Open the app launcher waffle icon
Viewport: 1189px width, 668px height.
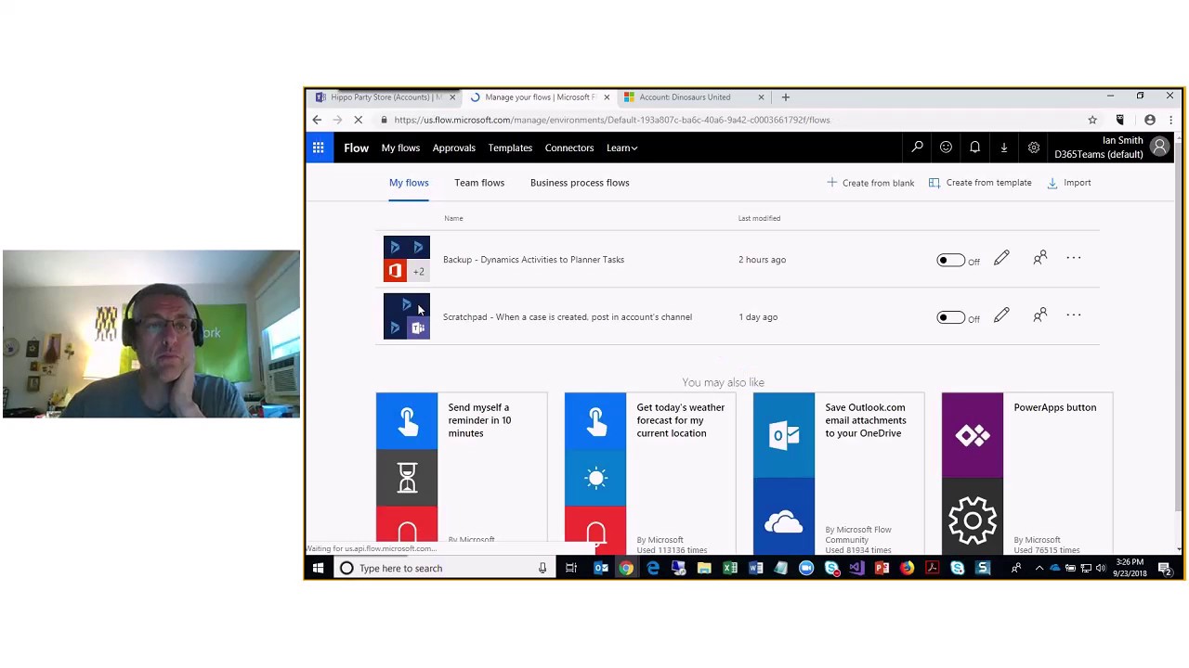(318, 148)
